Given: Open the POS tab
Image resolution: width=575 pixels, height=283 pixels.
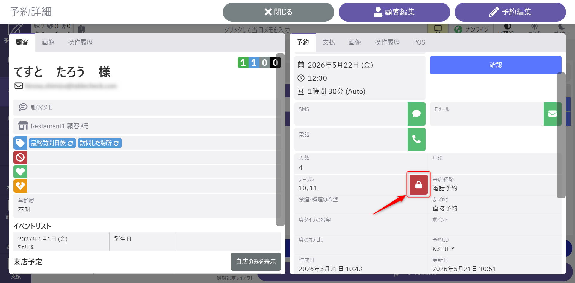Looking at the screenshot, I should point(419,42).
